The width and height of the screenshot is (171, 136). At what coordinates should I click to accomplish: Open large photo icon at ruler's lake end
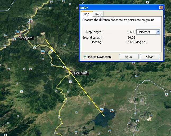coord(102,110)
